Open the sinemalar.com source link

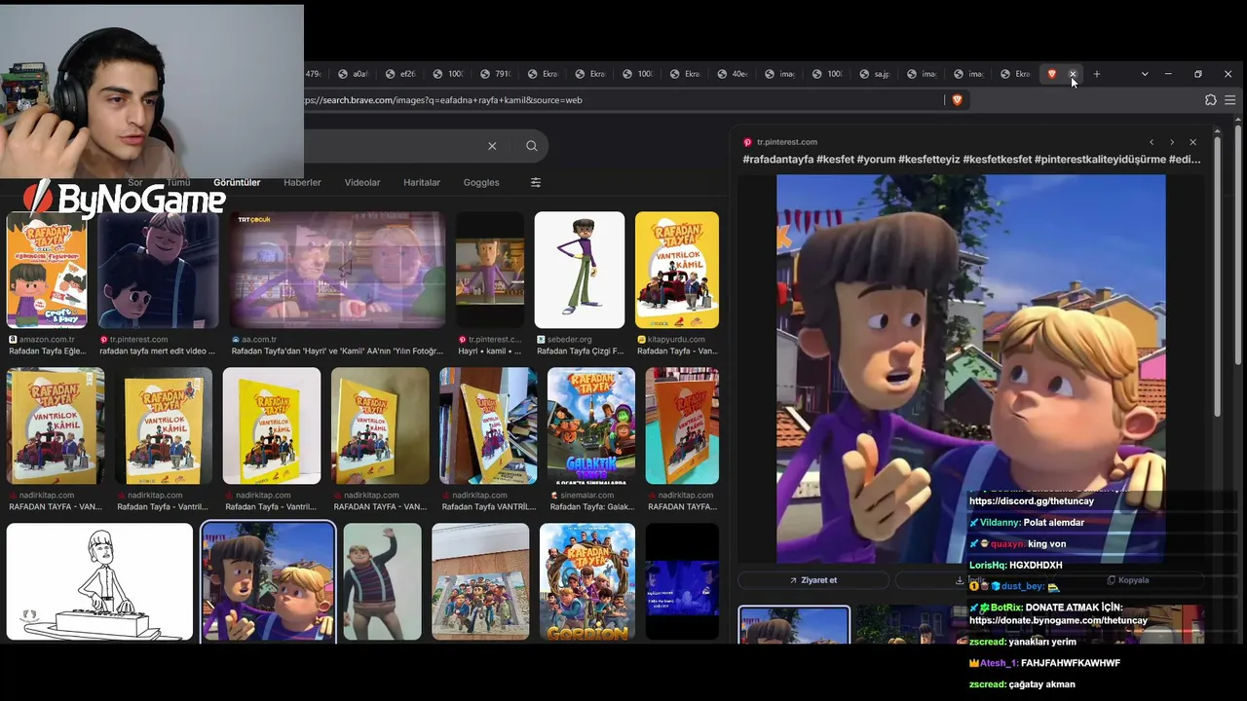(586, 496)
